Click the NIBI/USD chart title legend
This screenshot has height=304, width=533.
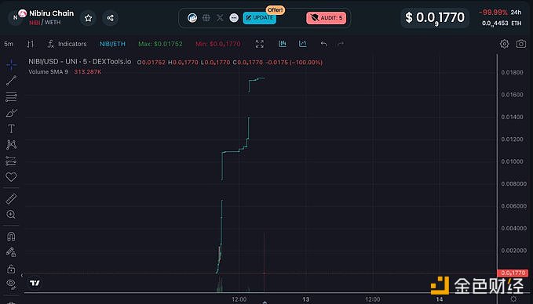click(80, 62)
